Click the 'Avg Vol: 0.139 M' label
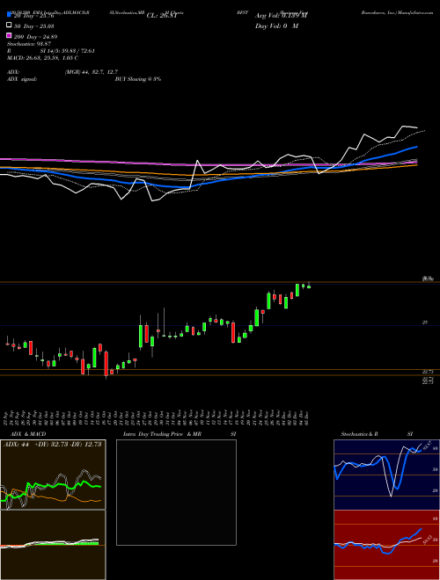The width and height of the screenshot is (440, 580). [281, 16]
